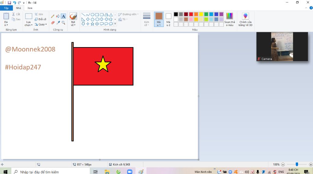Move the zoom level slider
Viewport: 313px width, 174px height.
[x=297, y=164]
